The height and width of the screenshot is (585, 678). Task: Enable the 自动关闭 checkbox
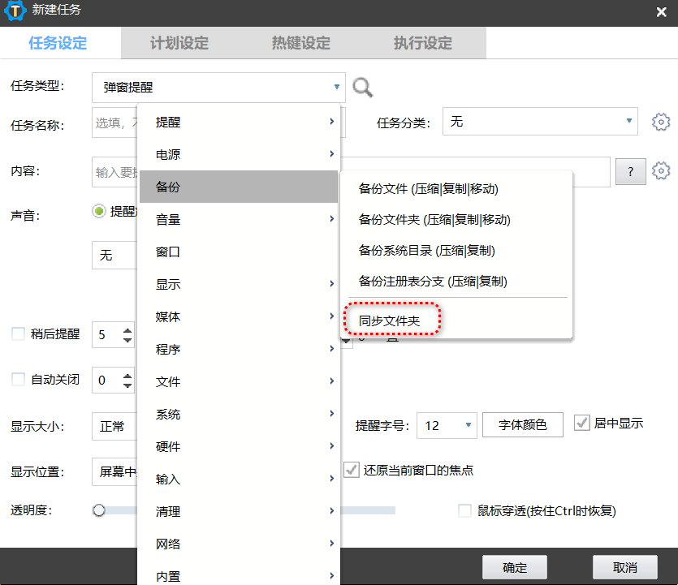(x=18, y=379)
